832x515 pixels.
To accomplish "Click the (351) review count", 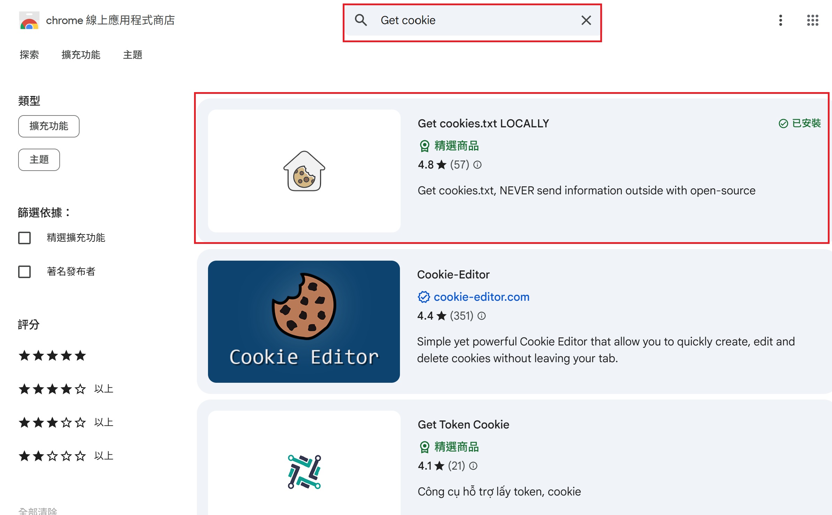I will click(x=461, y=316).
